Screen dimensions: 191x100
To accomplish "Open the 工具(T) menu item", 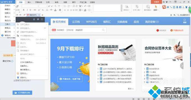I will (x=8, y=24).
